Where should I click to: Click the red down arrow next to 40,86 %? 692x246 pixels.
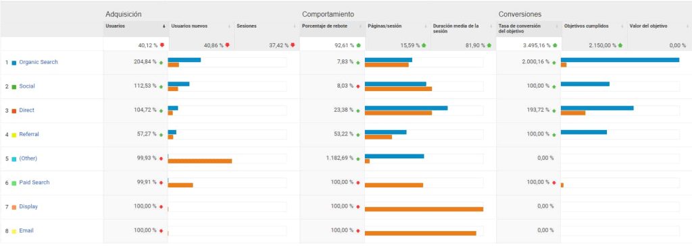coord(227,45)
